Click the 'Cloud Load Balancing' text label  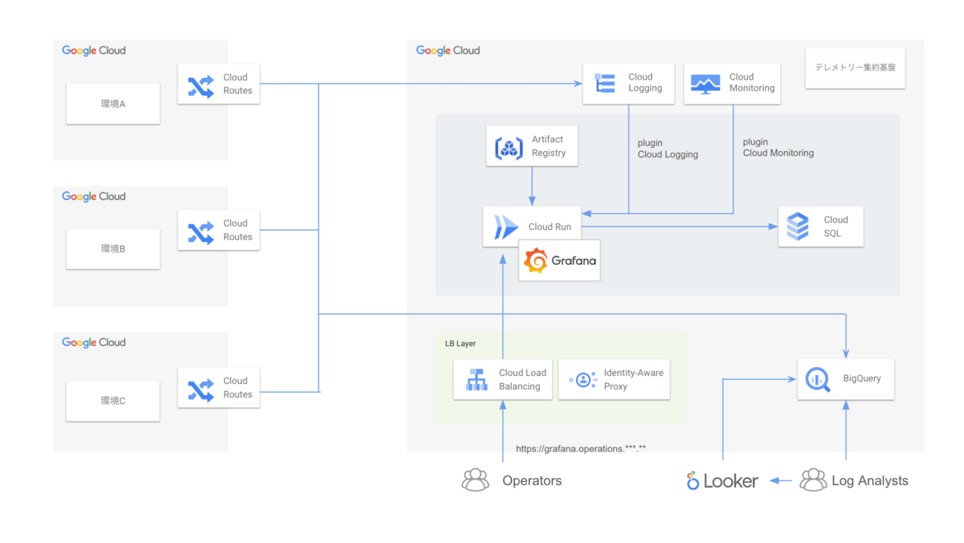[x=522, y=379]
